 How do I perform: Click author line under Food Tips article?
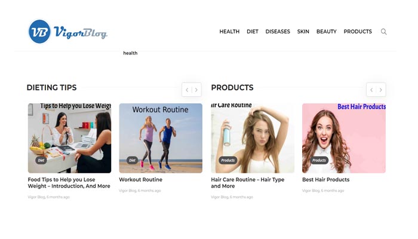49,197
